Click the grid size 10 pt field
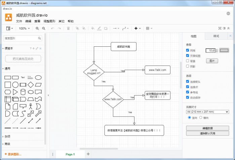 (x=211, y=50)
